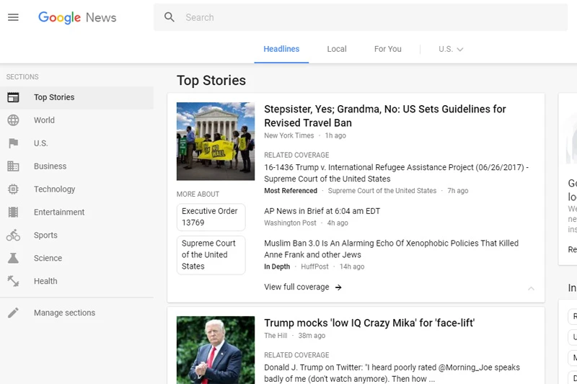Viewport: 577px width, 384px height.
Task: Click the New York Times source label
Action: [x=289, y=135]
